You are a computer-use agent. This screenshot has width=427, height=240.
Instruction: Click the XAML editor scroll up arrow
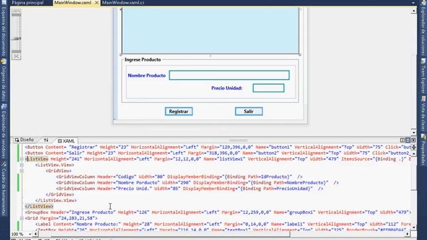point(414,153)
